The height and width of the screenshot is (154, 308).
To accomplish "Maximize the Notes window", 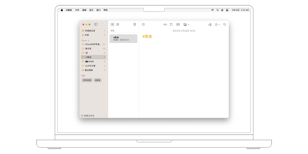I will click(90, 24).
